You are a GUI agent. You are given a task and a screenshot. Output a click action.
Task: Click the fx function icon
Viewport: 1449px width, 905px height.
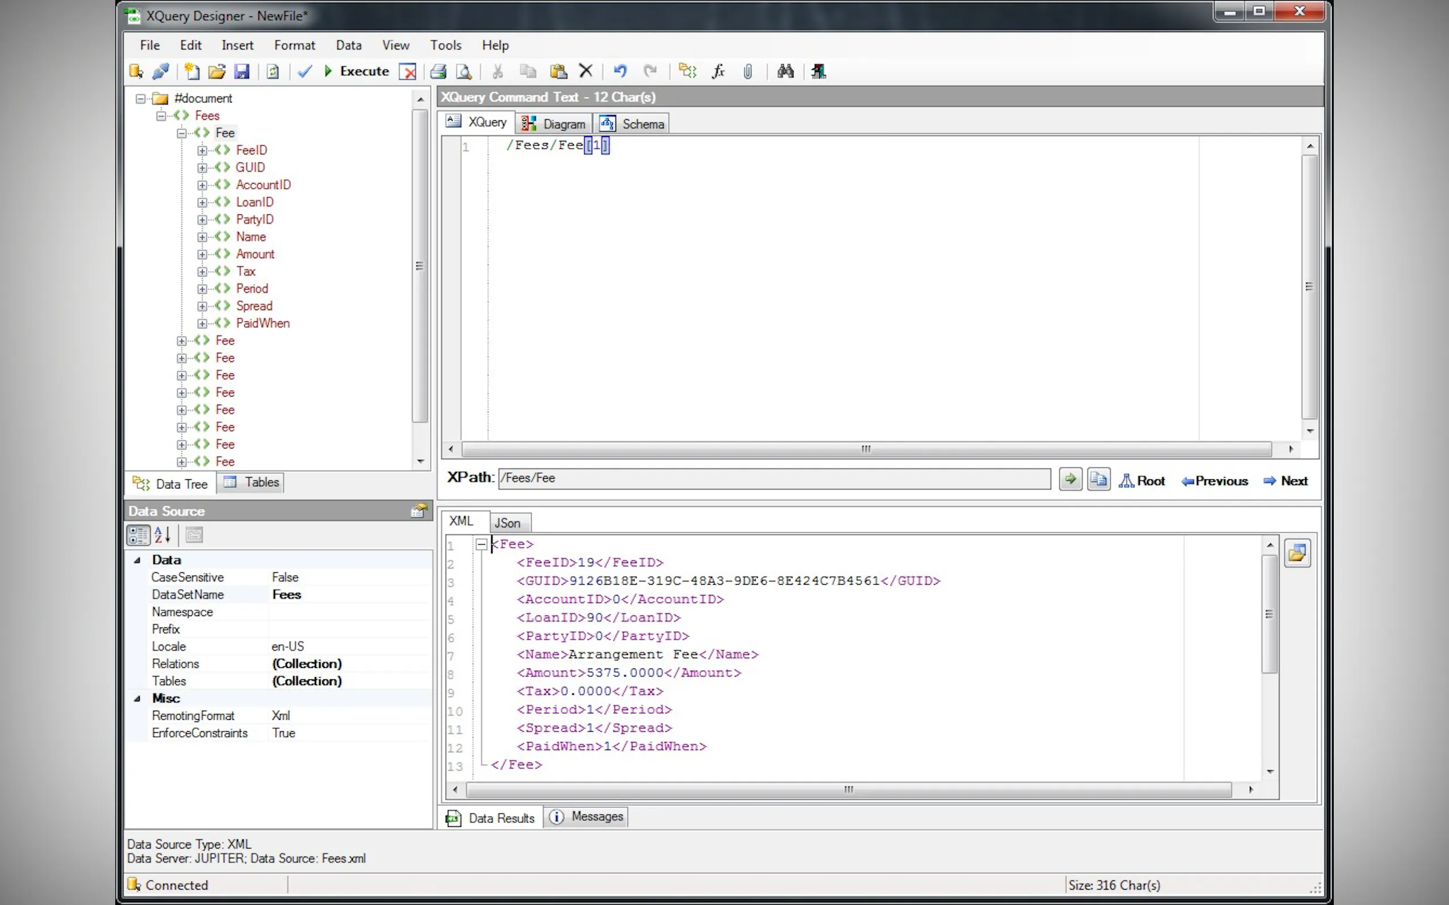(x=718, y=71)
